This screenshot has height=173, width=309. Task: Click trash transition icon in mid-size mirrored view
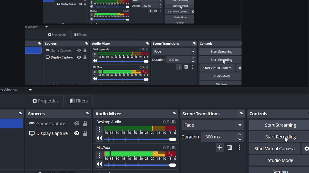[186, 67]
